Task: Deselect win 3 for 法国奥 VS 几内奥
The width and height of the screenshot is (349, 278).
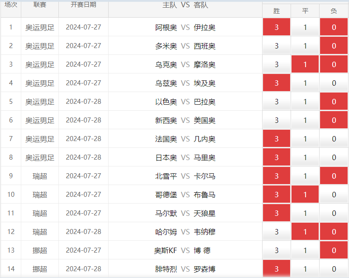Action: 277,139
